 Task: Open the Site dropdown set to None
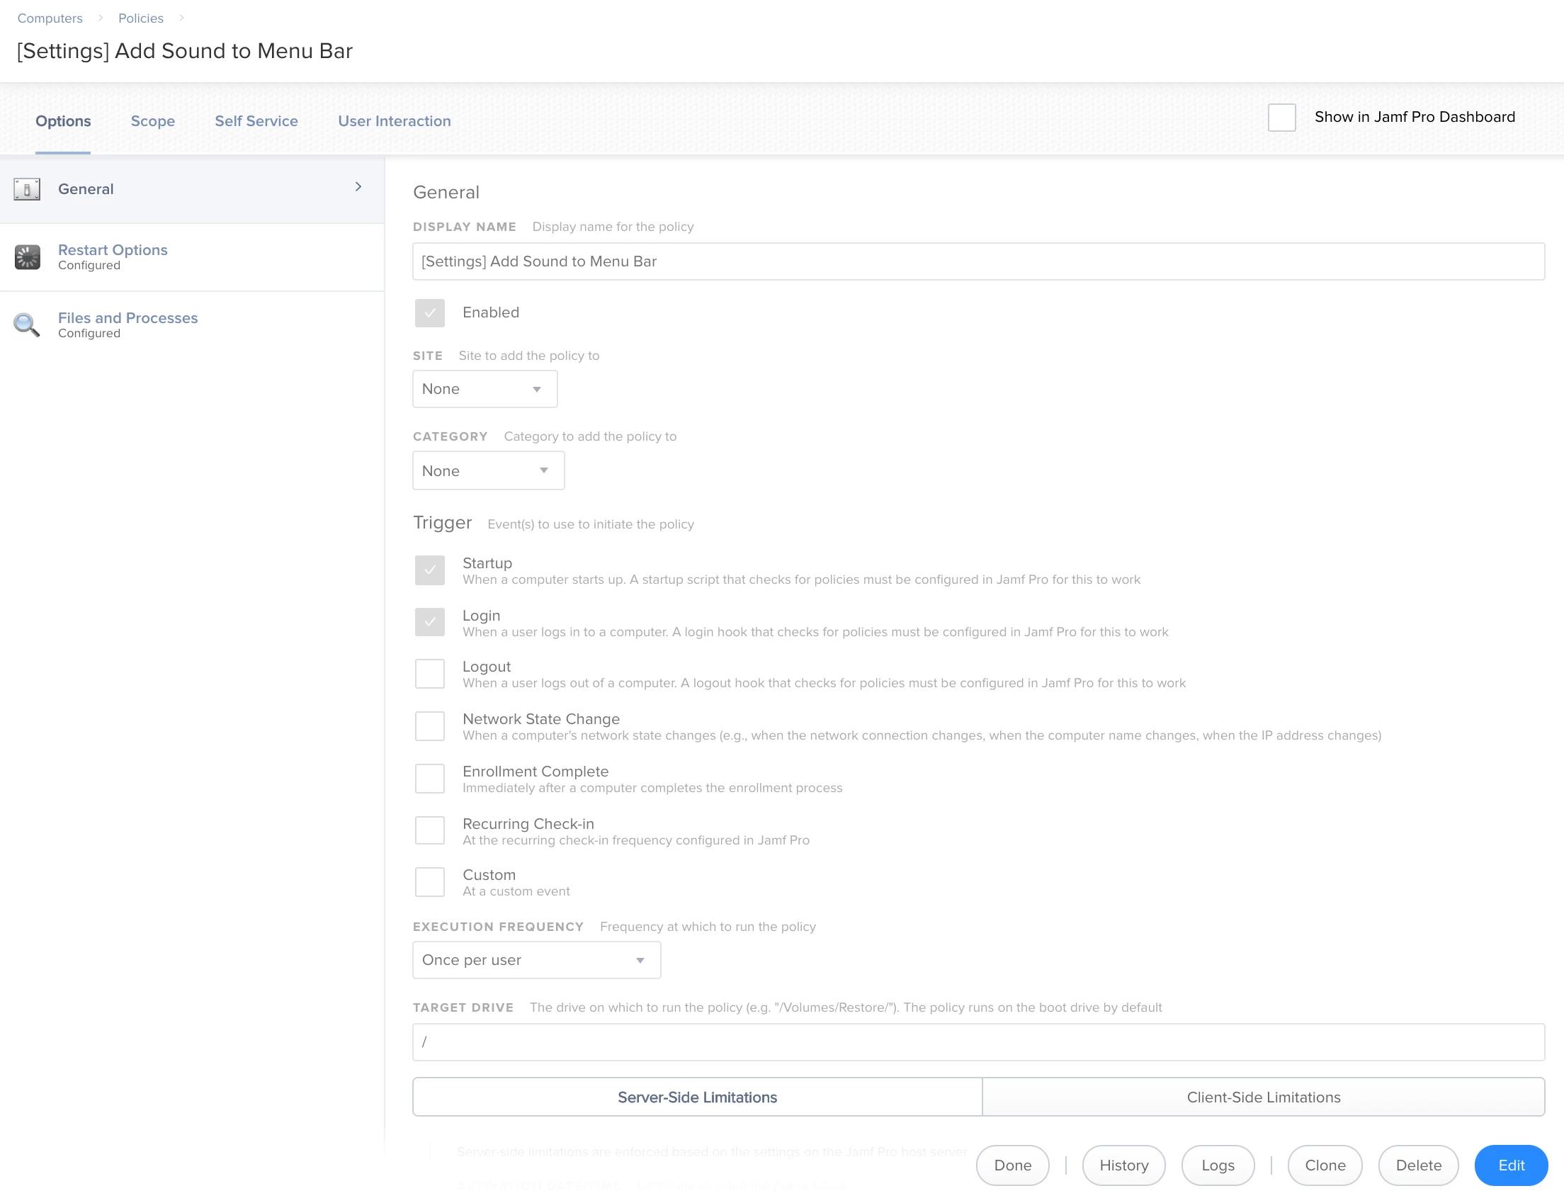484,389
